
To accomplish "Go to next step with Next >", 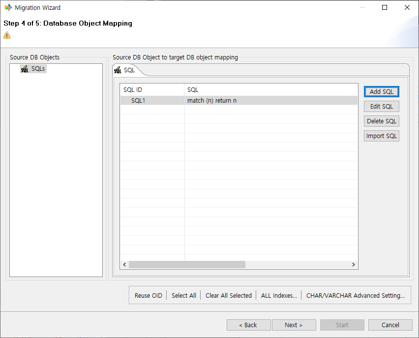I will pyautogui.click(x=293, y=325).
